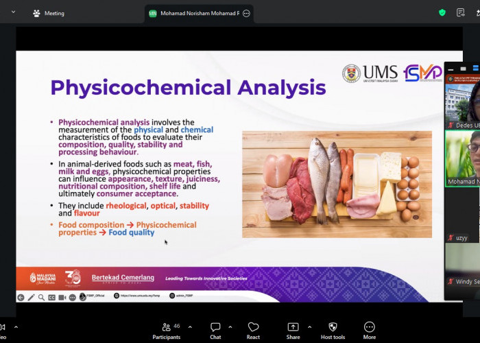Click the slideshow back arrow button
480x343 pixels.
point(21,297)
